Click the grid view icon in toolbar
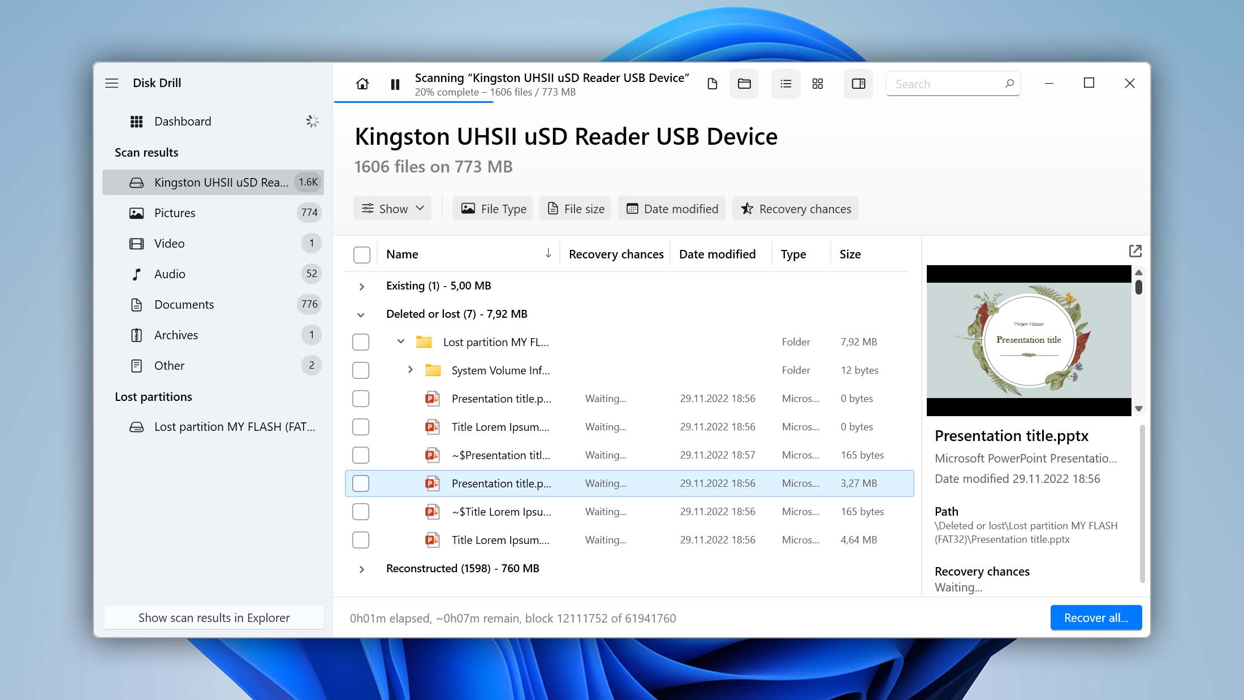Screen dimensions: 1244x700 click(x=819, y=83)
